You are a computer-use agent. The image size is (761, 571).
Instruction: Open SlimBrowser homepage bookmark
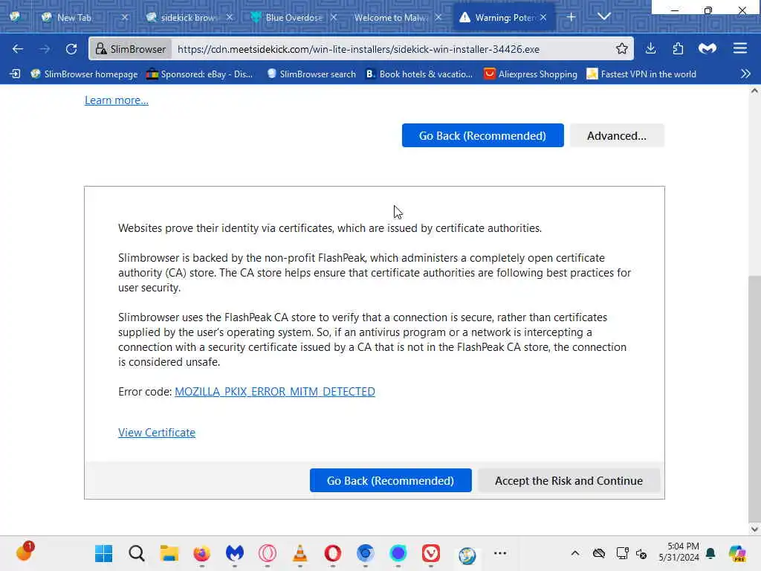coord(84,74)
